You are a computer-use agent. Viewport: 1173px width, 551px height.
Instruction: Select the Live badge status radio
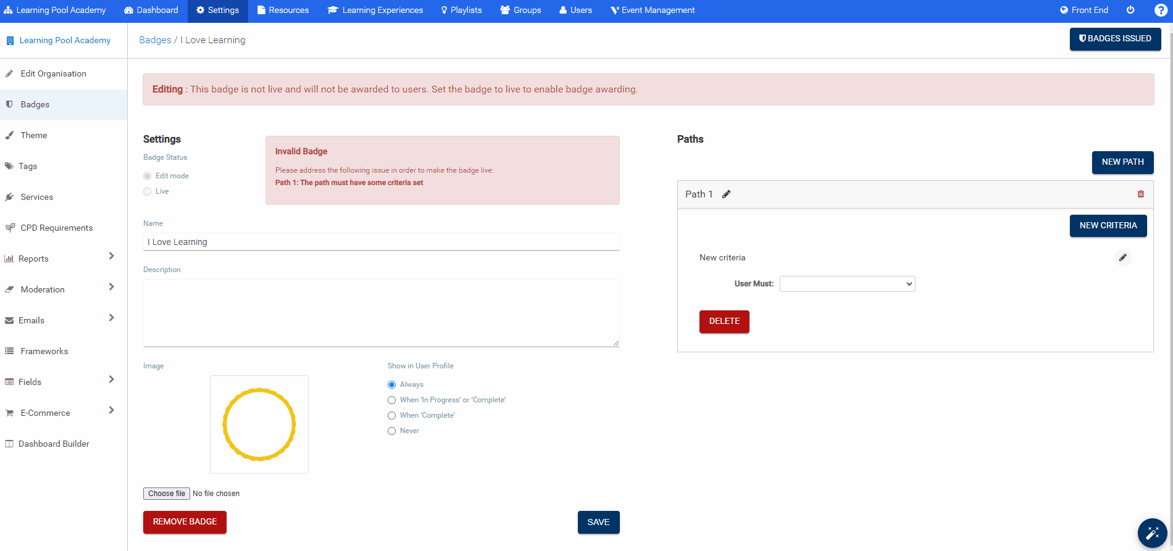pos(148,192)
